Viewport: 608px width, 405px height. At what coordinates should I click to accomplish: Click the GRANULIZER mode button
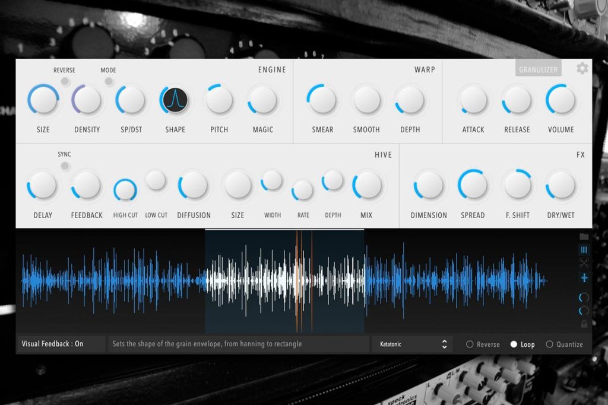click(538, 69)
